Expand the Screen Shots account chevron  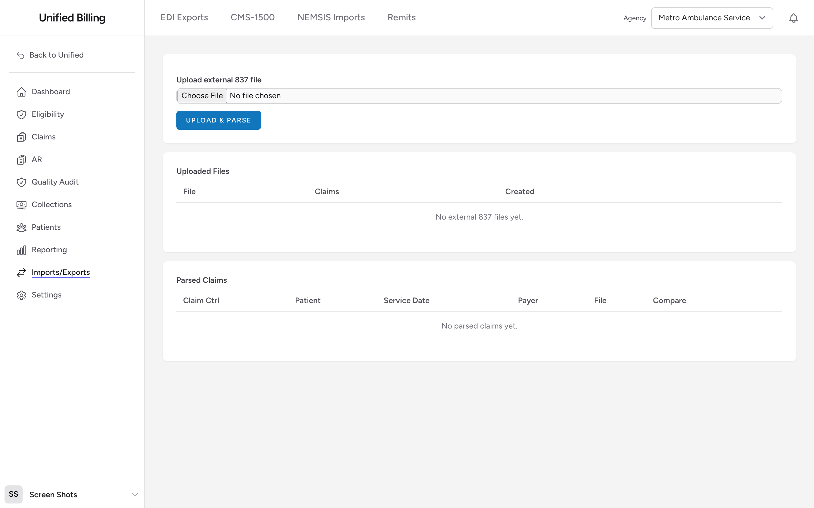point(135,494)
